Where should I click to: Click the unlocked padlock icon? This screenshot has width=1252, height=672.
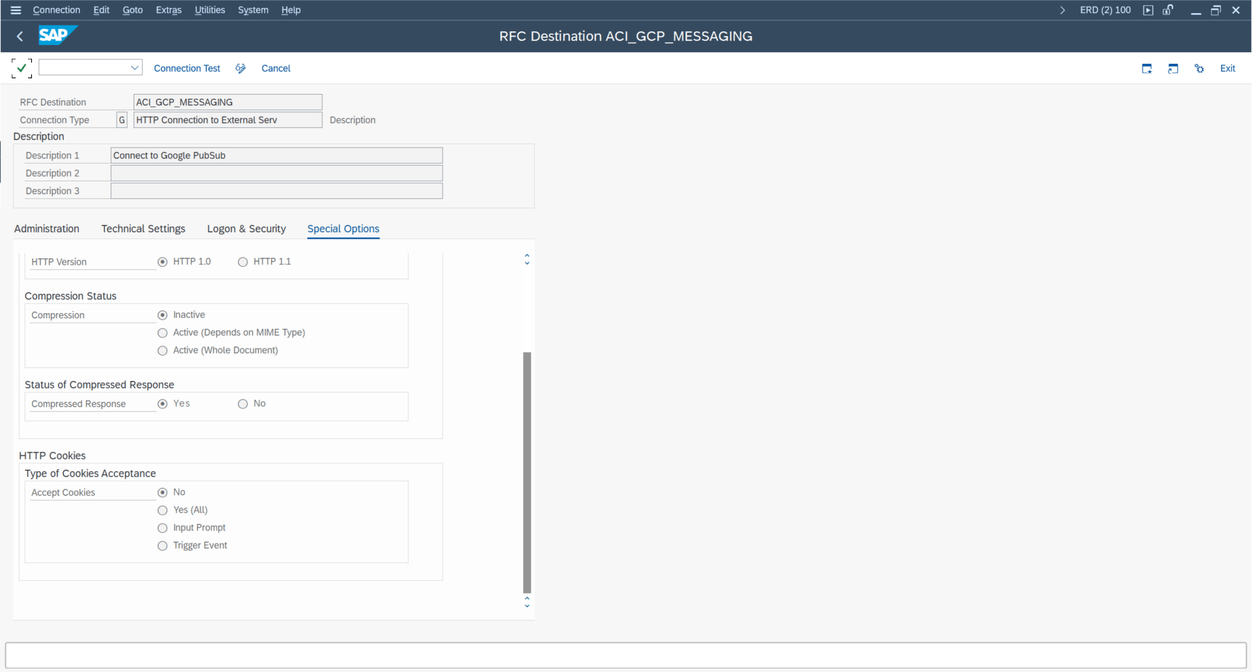point(1168,10)
